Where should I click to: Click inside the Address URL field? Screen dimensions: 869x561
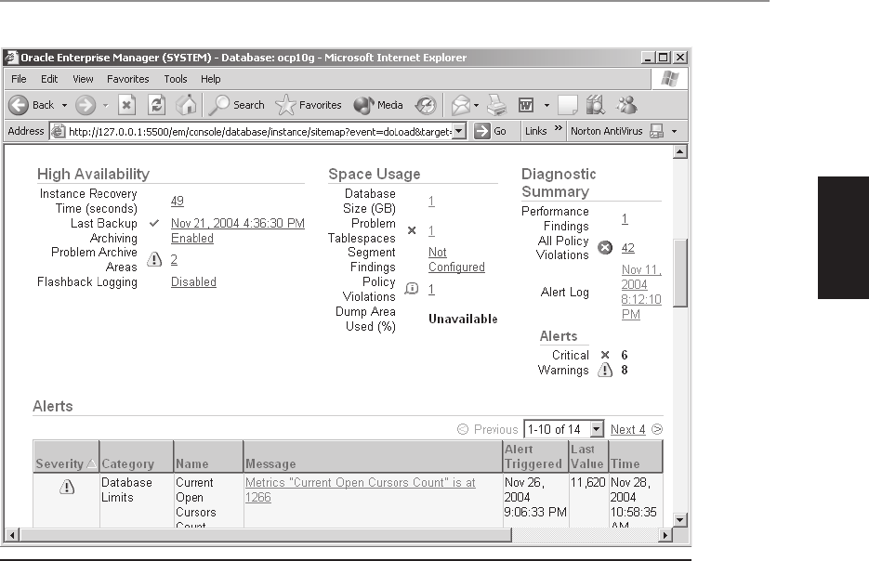(259, 132)
